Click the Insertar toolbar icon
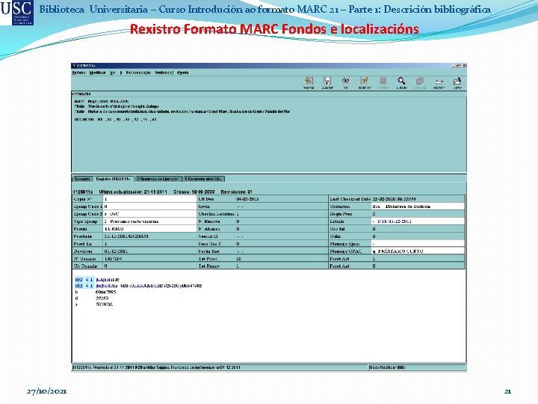The width and height of the screenshot is (538, 404). (309, 83)
